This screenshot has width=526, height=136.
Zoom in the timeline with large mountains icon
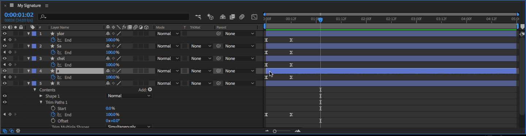pyautogui.click(x=298, y=131)
